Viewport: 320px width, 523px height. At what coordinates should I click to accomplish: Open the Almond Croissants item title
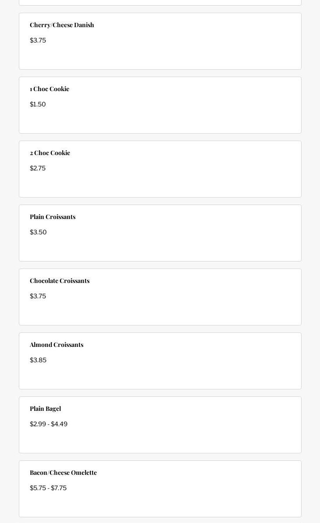(57, 345)
